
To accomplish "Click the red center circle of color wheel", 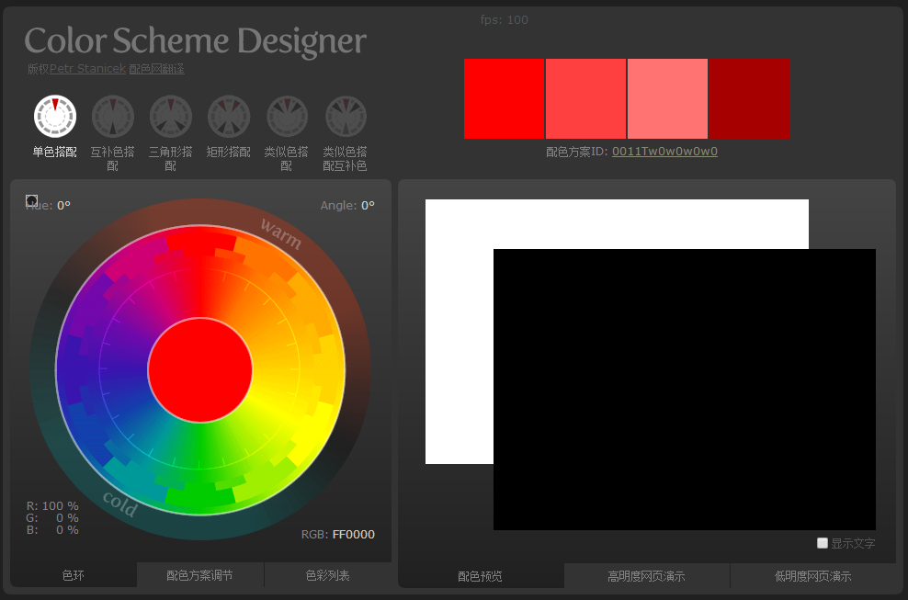I will tap(200, 369).
